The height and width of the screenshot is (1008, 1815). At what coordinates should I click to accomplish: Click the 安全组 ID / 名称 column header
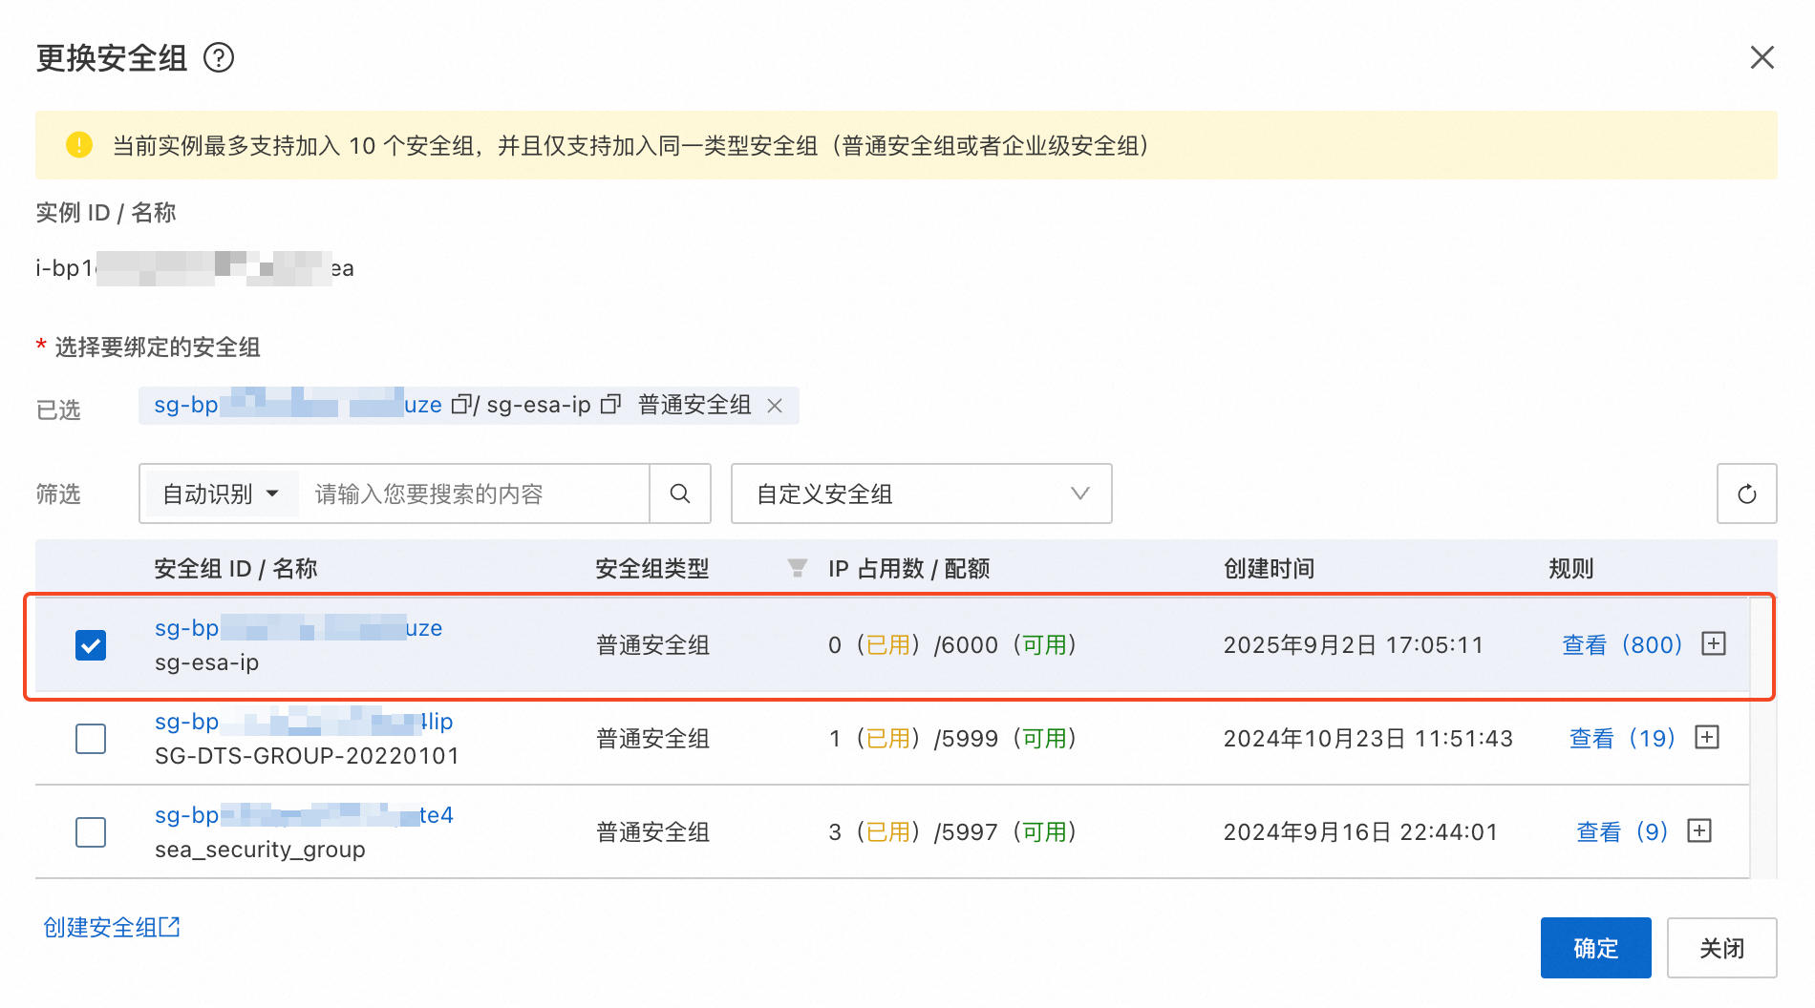coord(236,569)
